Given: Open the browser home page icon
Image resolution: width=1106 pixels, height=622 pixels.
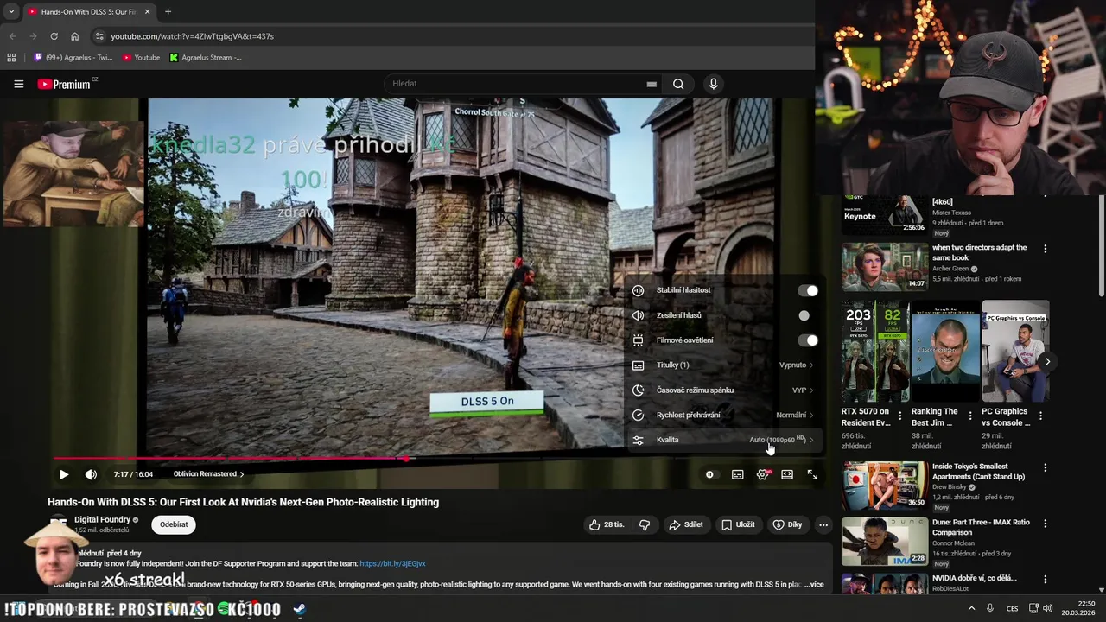Looking at the screenshot, I should [74, 36].
